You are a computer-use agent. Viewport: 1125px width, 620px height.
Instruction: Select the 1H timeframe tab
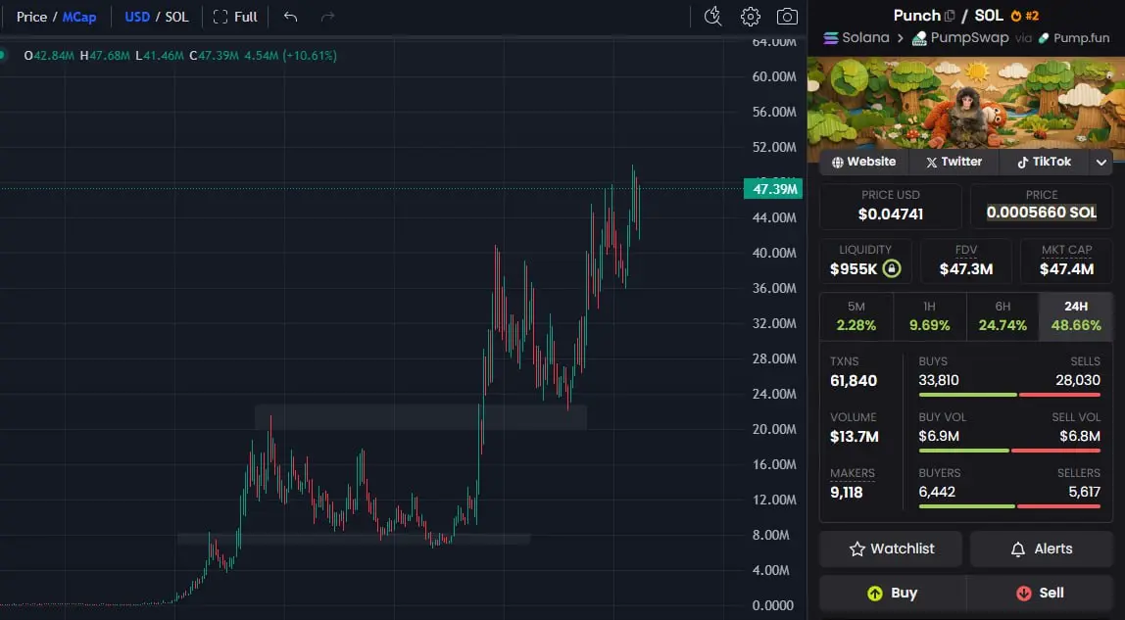(x=929, y=316)
